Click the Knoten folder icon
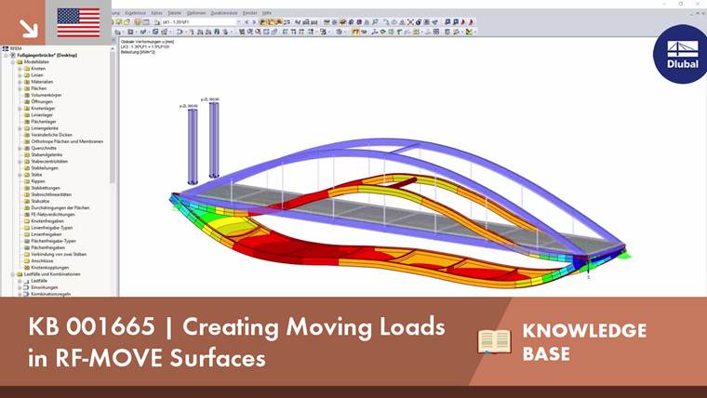 click(x=27, y=69)
